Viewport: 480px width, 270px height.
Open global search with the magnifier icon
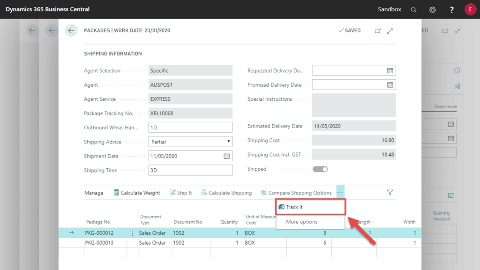(413, 9)
